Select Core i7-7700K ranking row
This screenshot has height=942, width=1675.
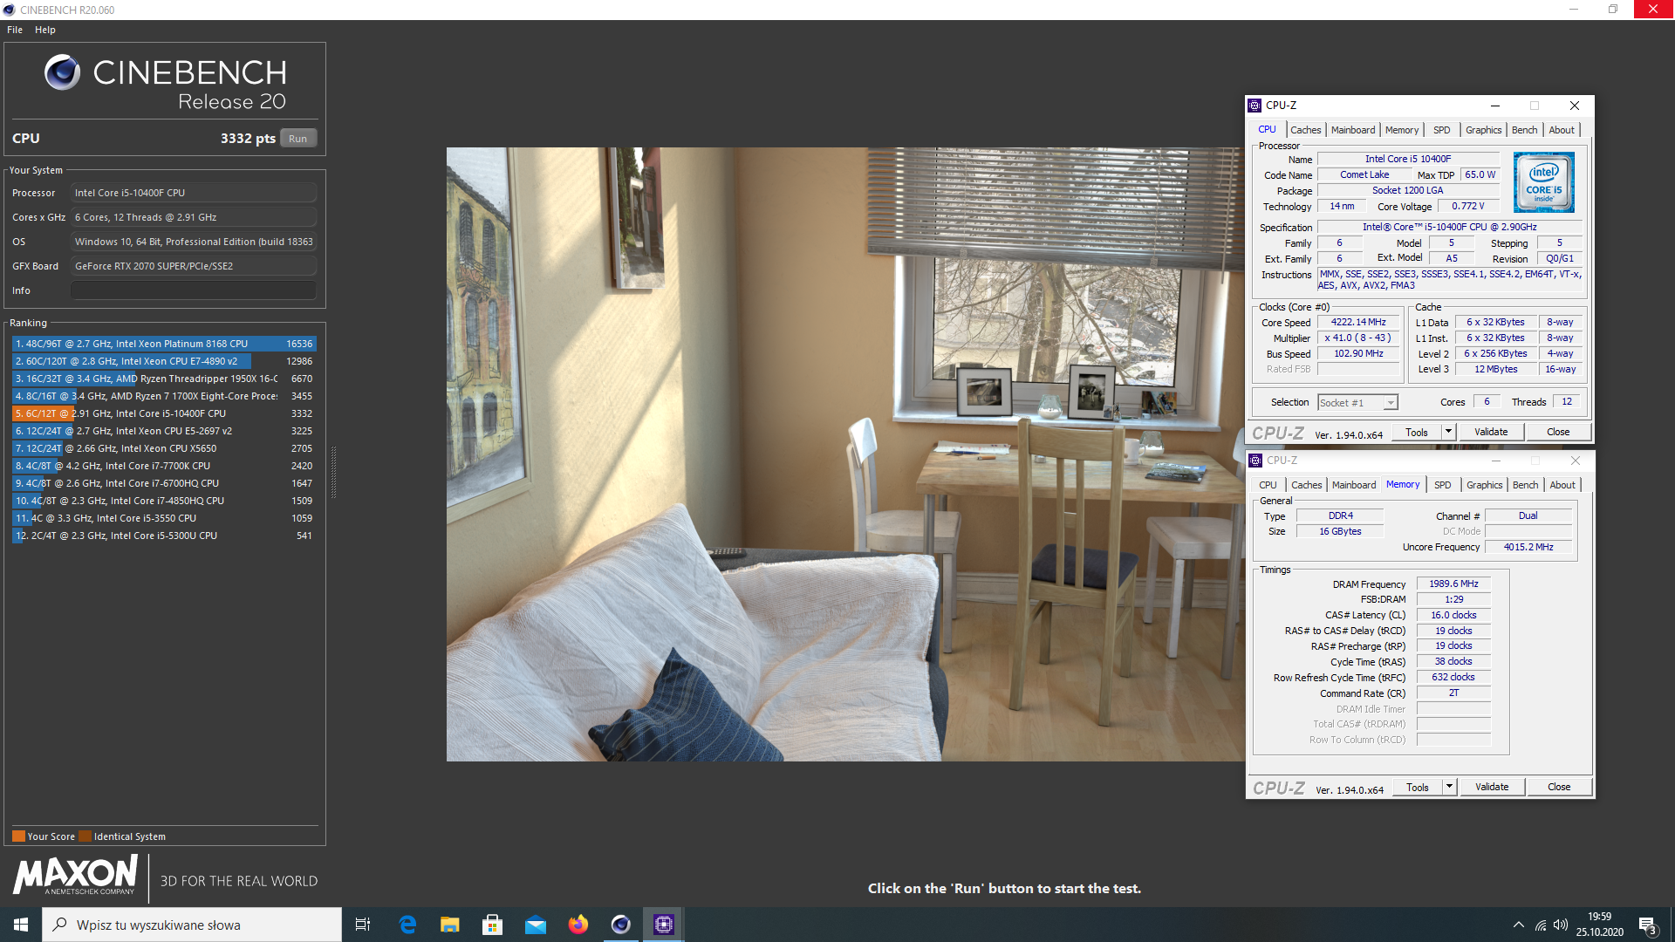[x=164, y=466]
